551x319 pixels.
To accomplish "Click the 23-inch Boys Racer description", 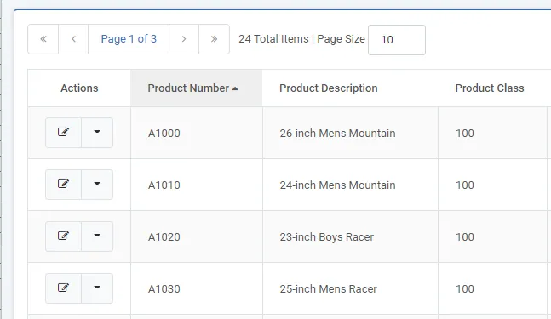I will click(x=326, y=237).
